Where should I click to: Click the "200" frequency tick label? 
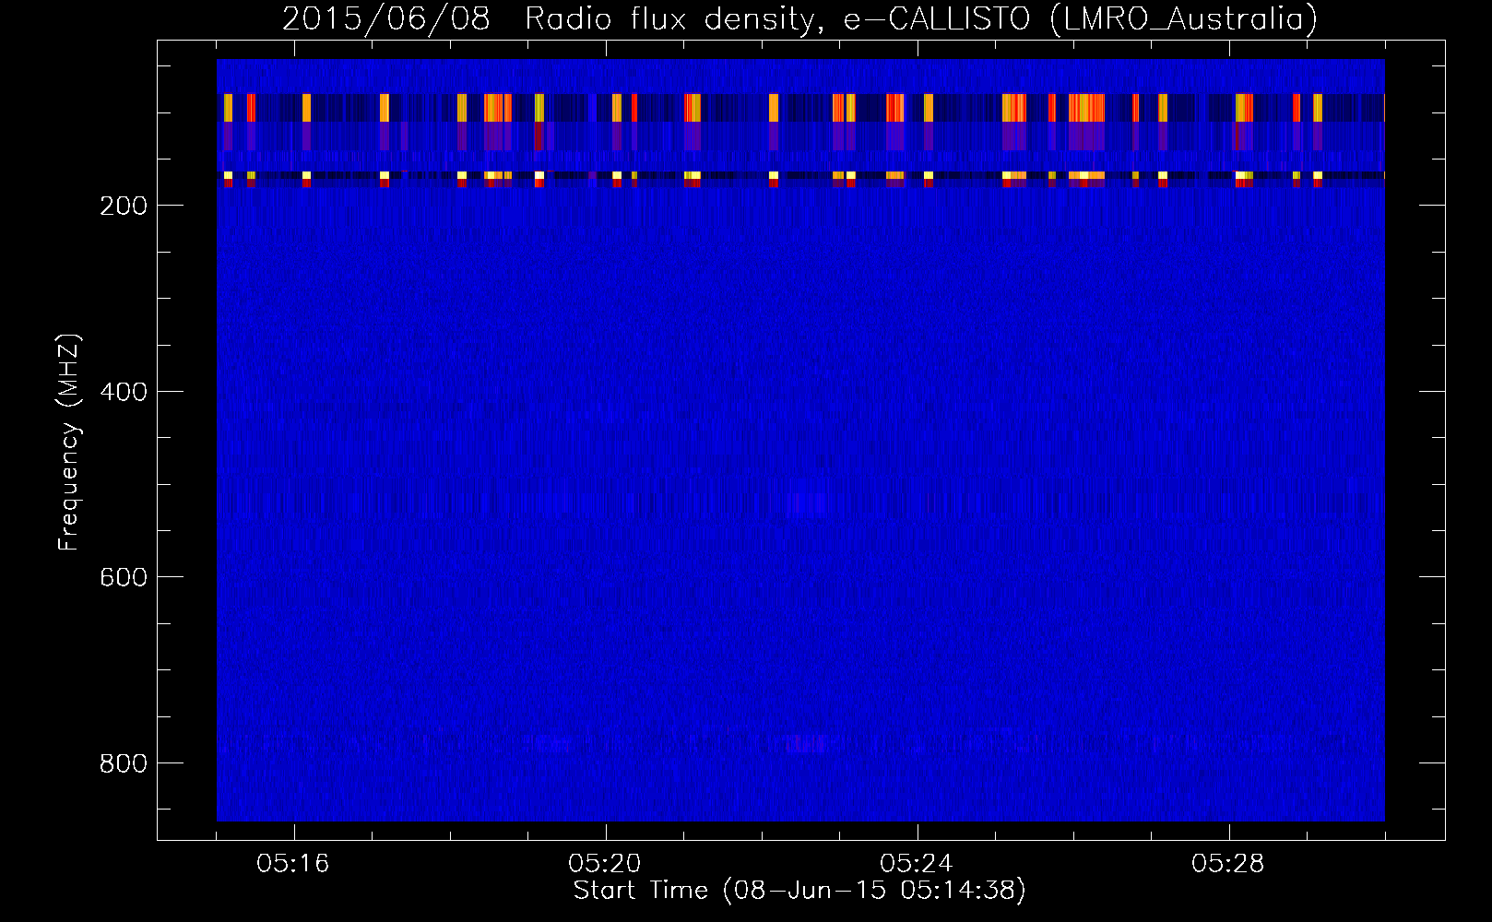(x=123, y=206)
